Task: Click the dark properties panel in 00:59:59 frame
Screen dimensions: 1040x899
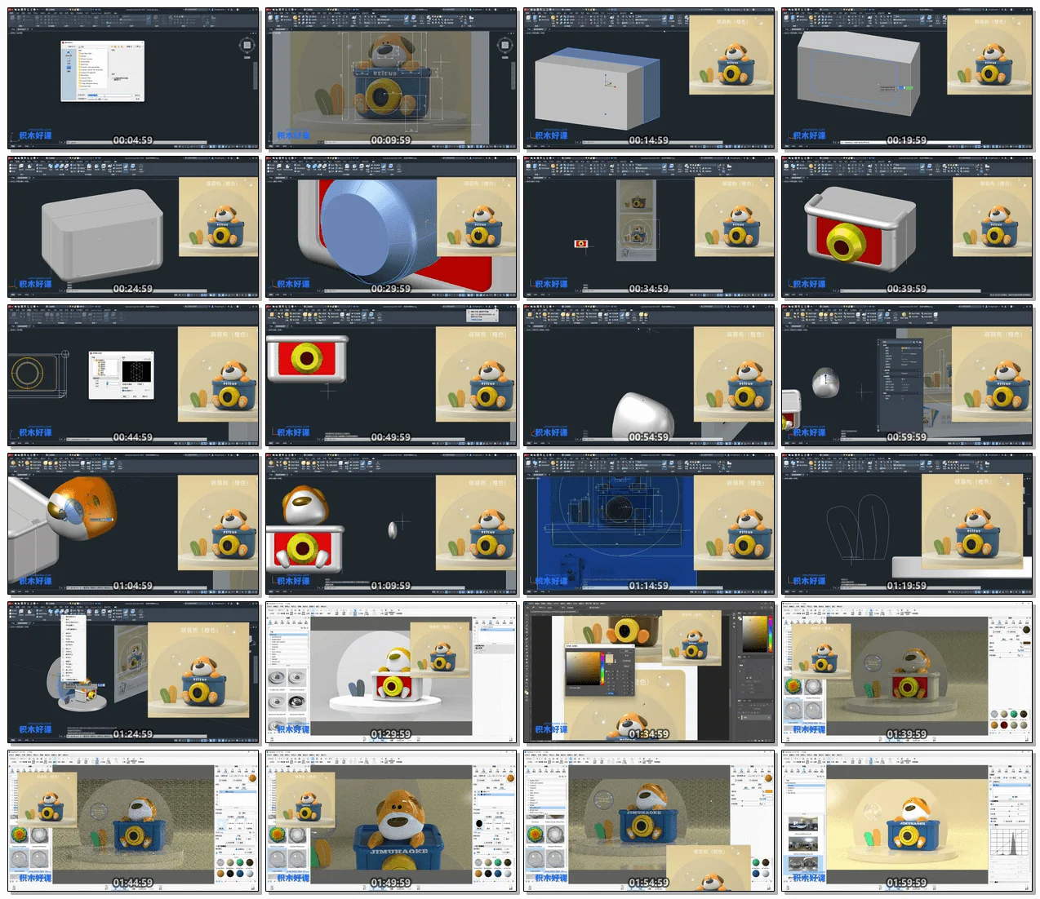Action: (903, 383)
